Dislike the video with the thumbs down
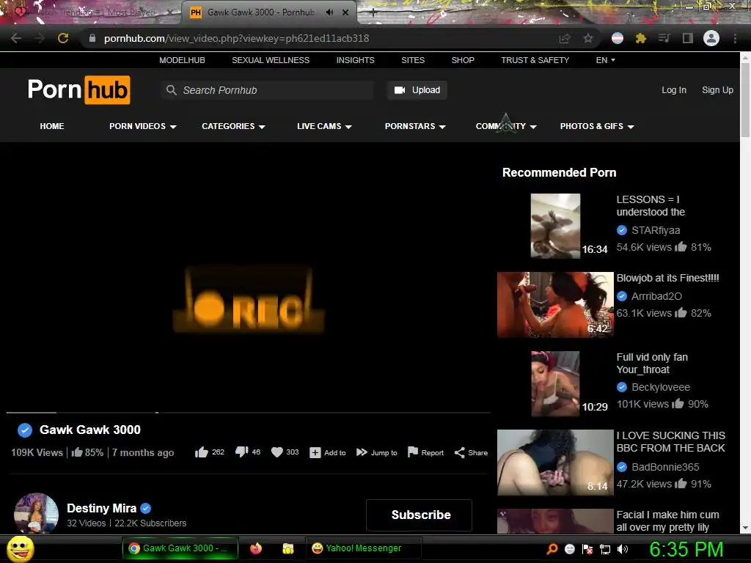The width and height of the screenshot is (751, 563). pyautogui.click(x=241, y=452)
